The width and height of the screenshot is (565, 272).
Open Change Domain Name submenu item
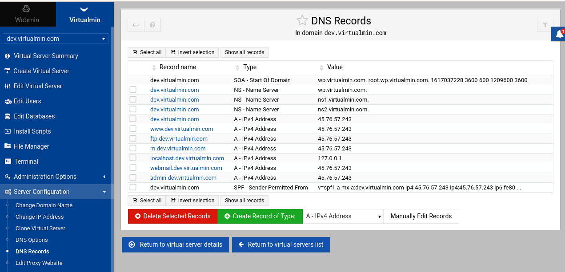44,205
